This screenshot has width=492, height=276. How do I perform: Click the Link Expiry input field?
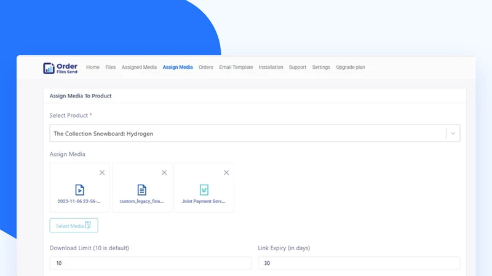tap(359, 263)
